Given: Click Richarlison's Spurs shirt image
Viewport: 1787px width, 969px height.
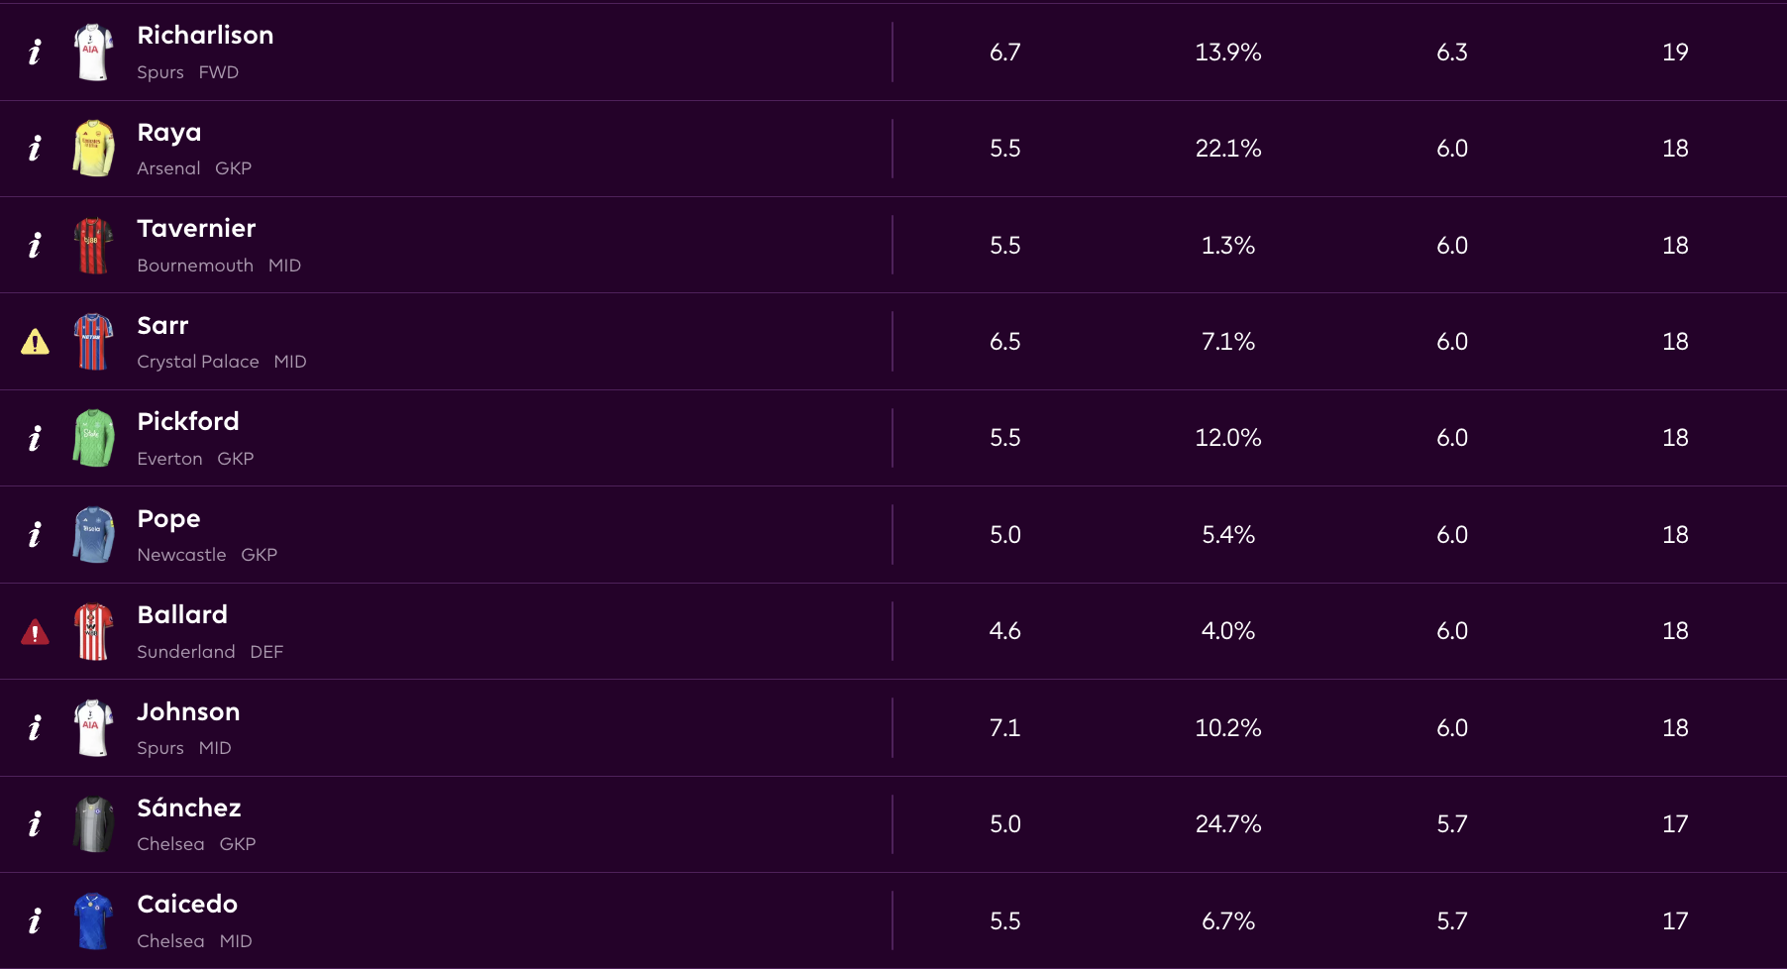Looking at the screenshot, I should point(93,52).
